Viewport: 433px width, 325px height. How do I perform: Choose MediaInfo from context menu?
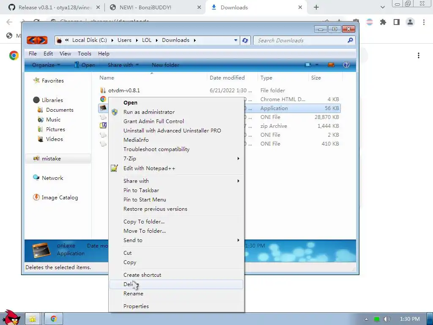click(176, 140)
